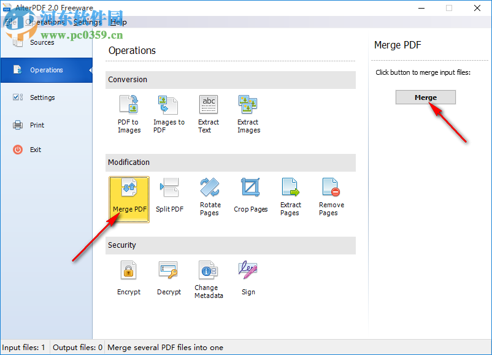Open the Remove Pages operation

click(x=331, y=197)
